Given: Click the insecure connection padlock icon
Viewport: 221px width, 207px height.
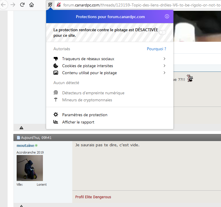Looking at the screenshot, I should 59,5.
